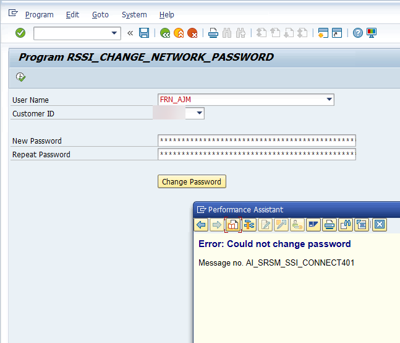Click the blue flag icon in Performance Assistant

click(313, 225)
